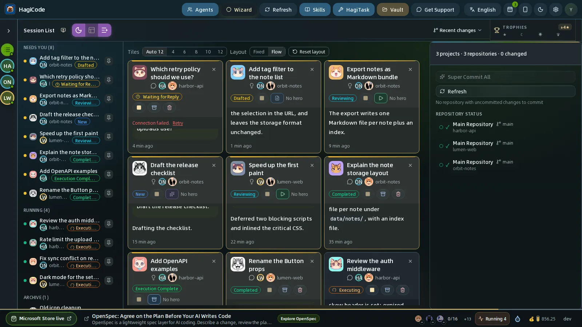Open the settings gear in the header
582x327 pixels.
556,9
